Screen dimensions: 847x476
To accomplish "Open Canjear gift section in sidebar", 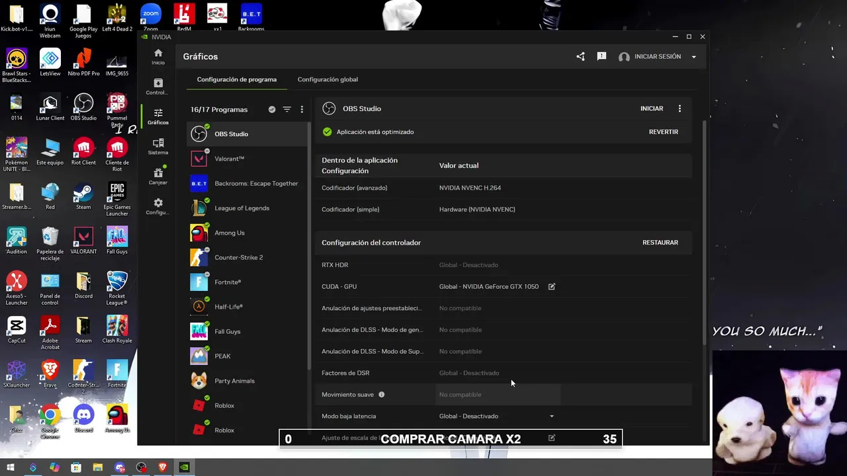I will click(x=157, y=177).
